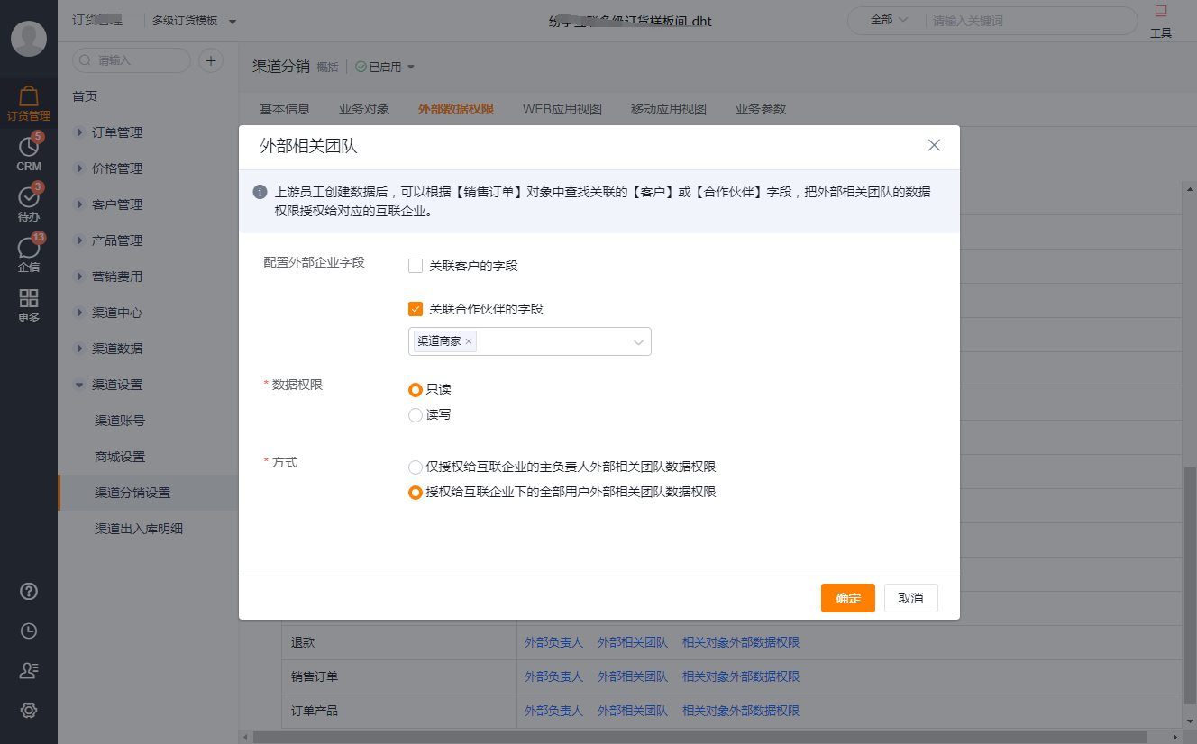Confirm the dialog with 确定 button
1197x744 pixels.
coord(847,597)
